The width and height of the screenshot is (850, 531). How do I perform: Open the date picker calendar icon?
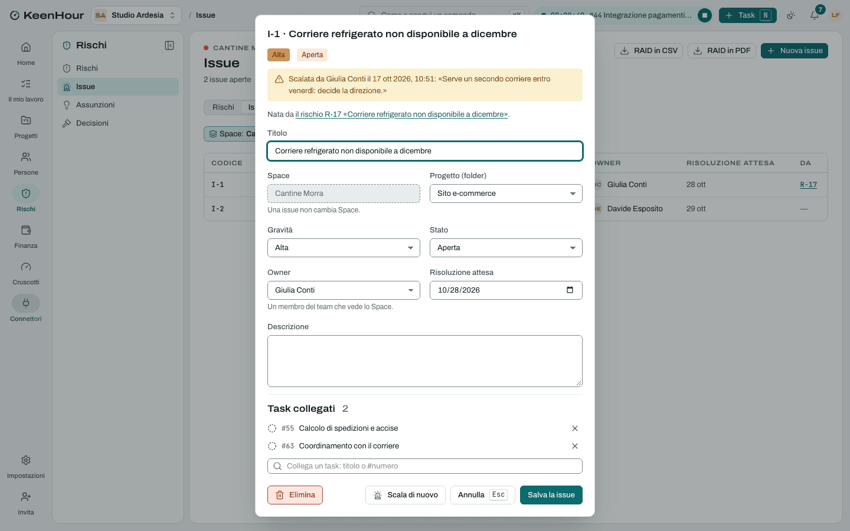click(x=570, y=290)
